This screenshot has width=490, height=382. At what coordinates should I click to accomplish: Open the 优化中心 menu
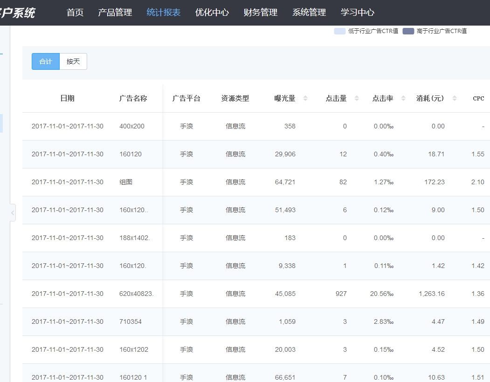pos(212,13)
